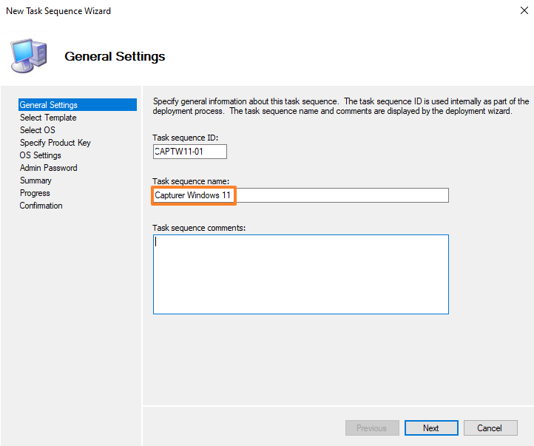Select OS Settings in the sidebar
Viewport: 534px width, 446px height.
click(x=41, y=155)
